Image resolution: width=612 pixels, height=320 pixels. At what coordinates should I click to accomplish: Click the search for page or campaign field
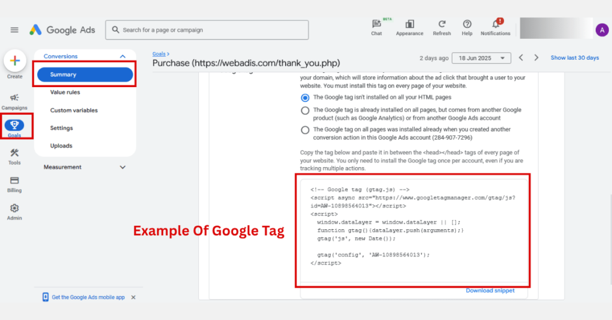click(207, 30)
